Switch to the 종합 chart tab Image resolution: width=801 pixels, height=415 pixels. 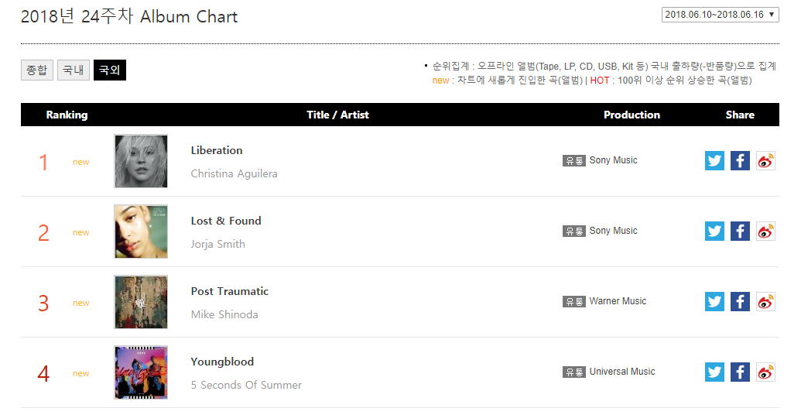pyautogui.click(x=36, y=70)
